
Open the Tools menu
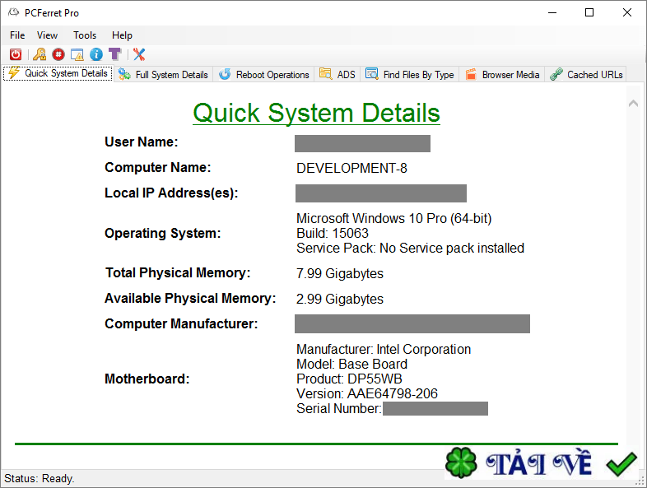click(x=85, y=35)
